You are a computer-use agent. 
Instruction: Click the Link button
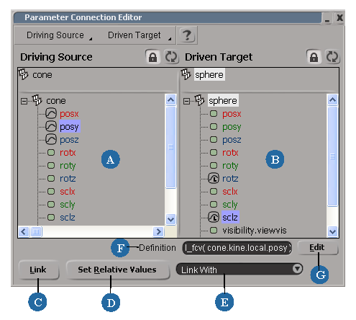(x=39, y=270)
